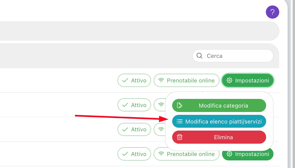Viewport: 295px width, 168px height.
Task: Toggle Attivo status in the second row
Action: 134,105
